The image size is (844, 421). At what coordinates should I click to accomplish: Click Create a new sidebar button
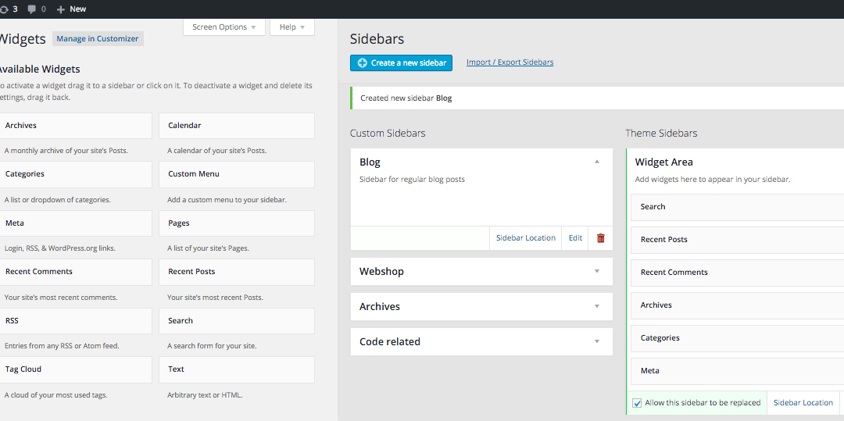pos(401,62)
